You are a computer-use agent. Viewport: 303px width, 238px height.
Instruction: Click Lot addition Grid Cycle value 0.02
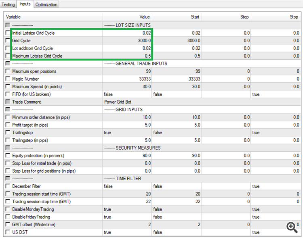(x=127, y=48)
